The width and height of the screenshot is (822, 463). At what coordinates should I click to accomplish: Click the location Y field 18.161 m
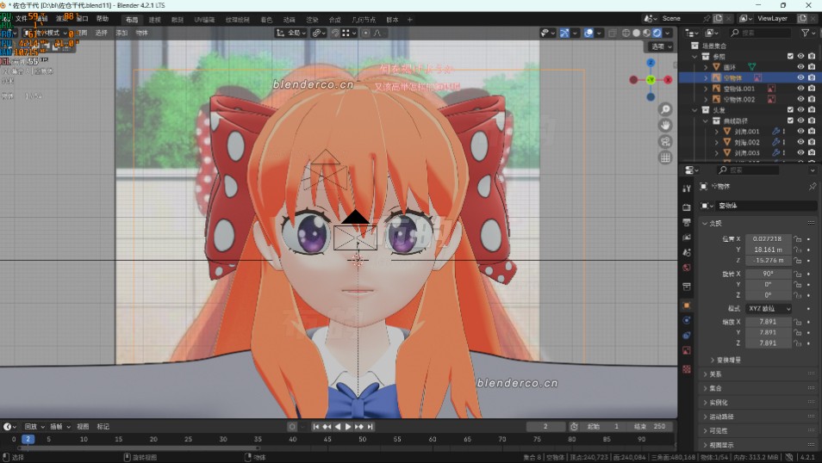(768, 250)
